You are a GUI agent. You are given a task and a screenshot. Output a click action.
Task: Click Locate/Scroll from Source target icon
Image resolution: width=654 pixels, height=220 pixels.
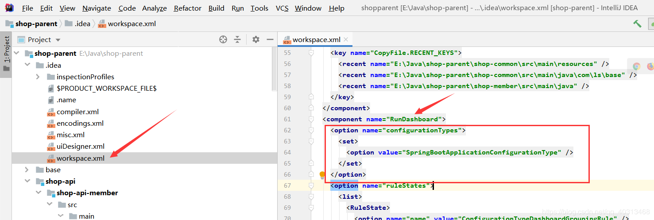click(223, 39)
